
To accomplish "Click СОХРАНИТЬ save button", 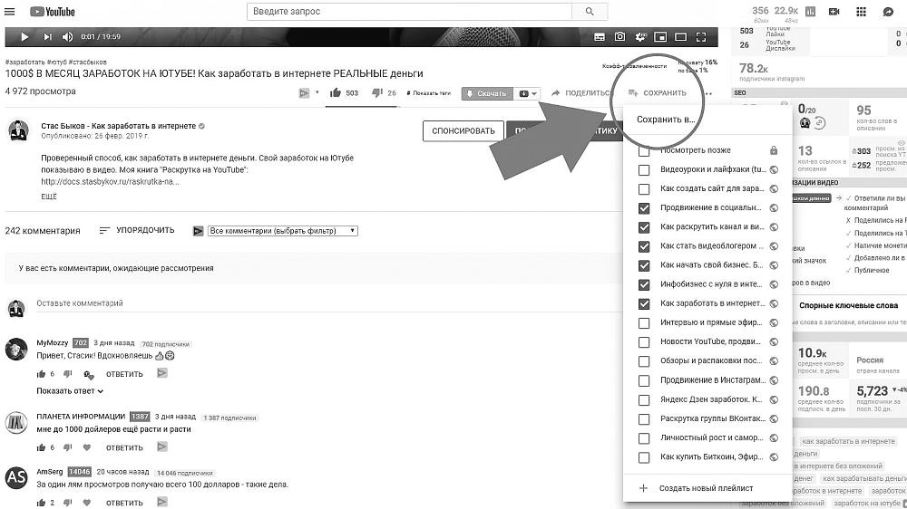I will tap(657, 93).
